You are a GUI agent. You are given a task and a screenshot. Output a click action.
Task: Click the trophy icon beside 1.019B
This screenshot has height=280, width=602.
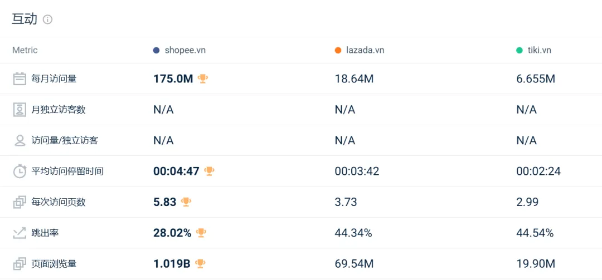[200, 263]
